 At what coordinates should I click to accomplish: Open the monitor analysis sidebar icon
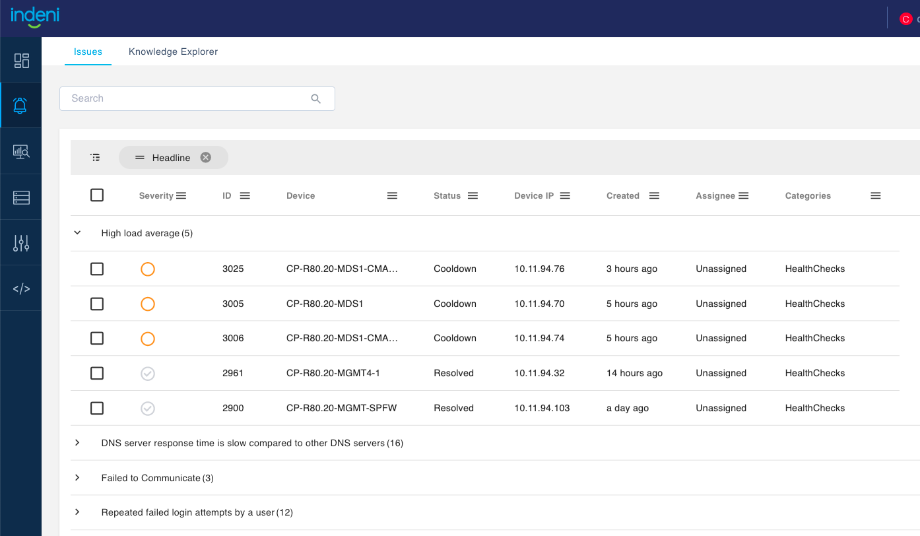coord(21,152)
